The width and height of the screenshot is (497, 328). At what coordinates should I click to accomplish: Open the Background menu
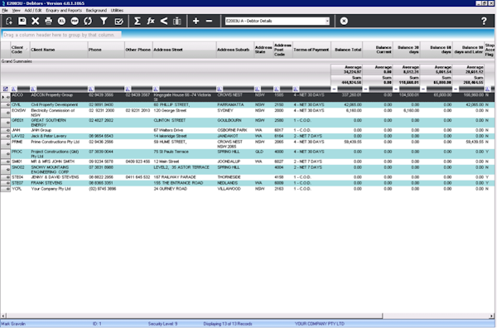coord(96,11)
